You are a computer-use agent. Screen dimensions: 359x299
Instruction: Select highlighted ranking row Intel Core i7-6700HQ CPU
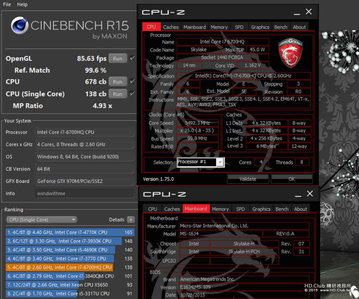coord(70,267)
